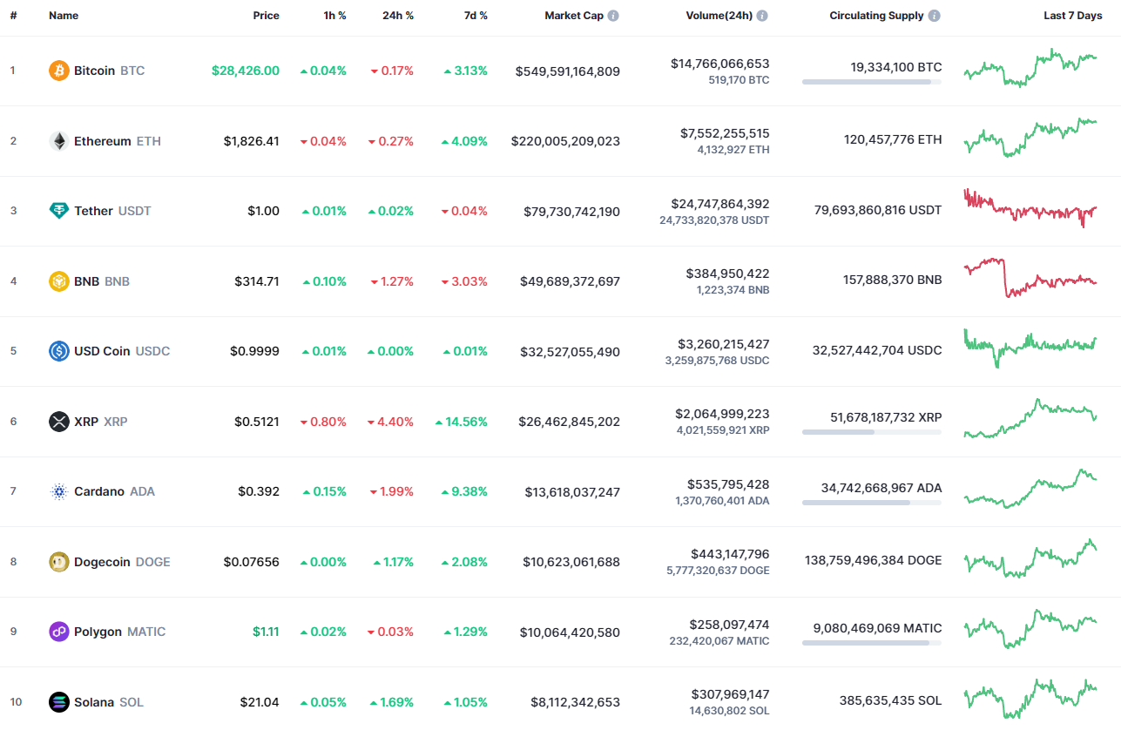Click the Bitcoin BTC logo icon

[x=58, y=71]
